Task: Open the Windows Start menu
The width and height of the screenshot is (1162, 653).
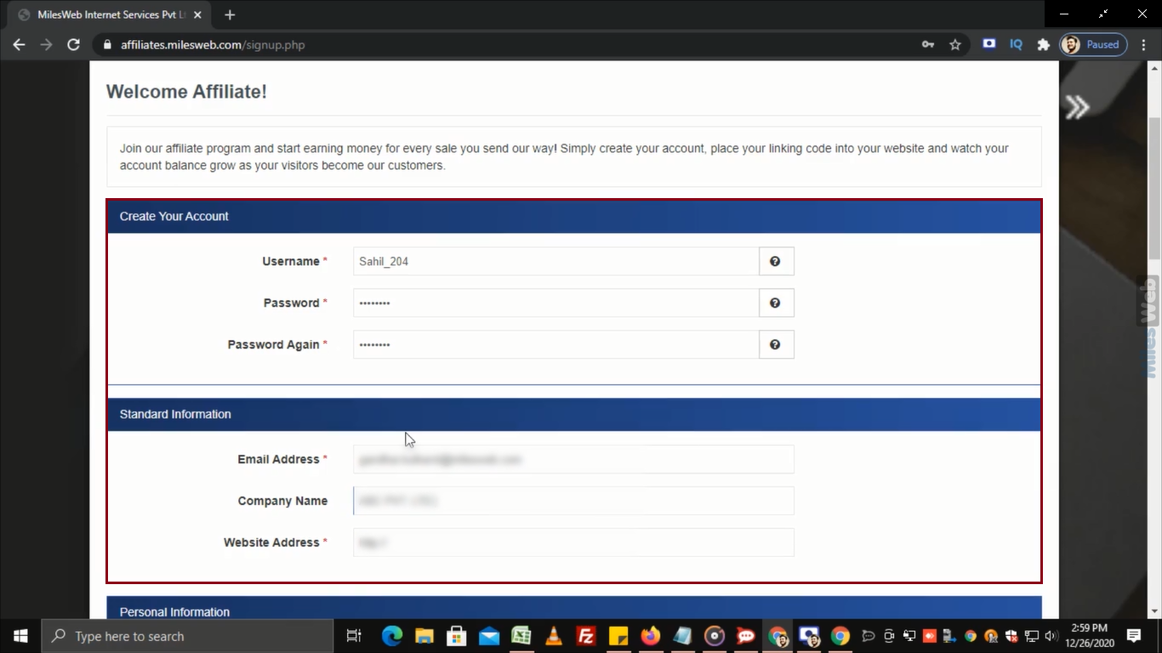Action: pyautogui.click(x=20, y=636)
